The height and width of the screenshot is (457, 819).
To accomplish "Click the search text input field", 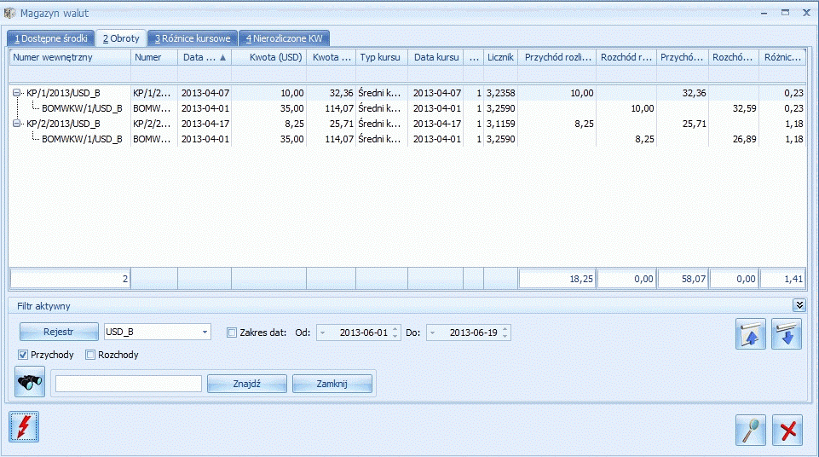I will (128, 384).
